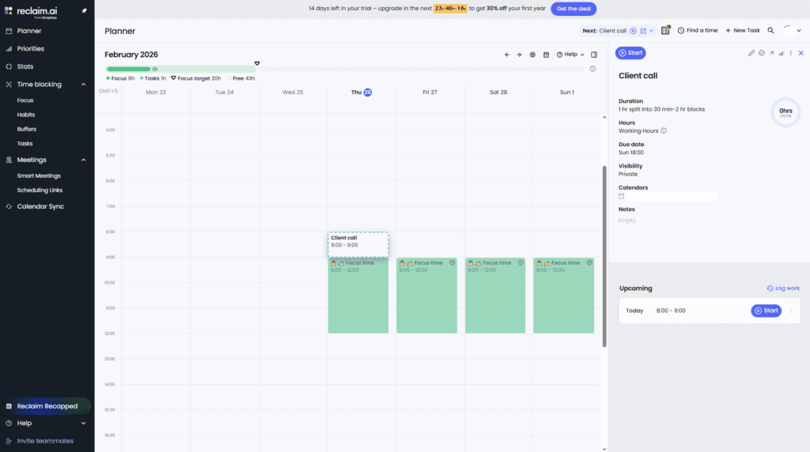Toggle the sidebar pin icon
The image size is (810, 452).
84,10
